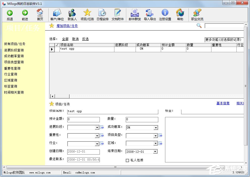Switch to the 基本信息 tab link

point(223,103)
